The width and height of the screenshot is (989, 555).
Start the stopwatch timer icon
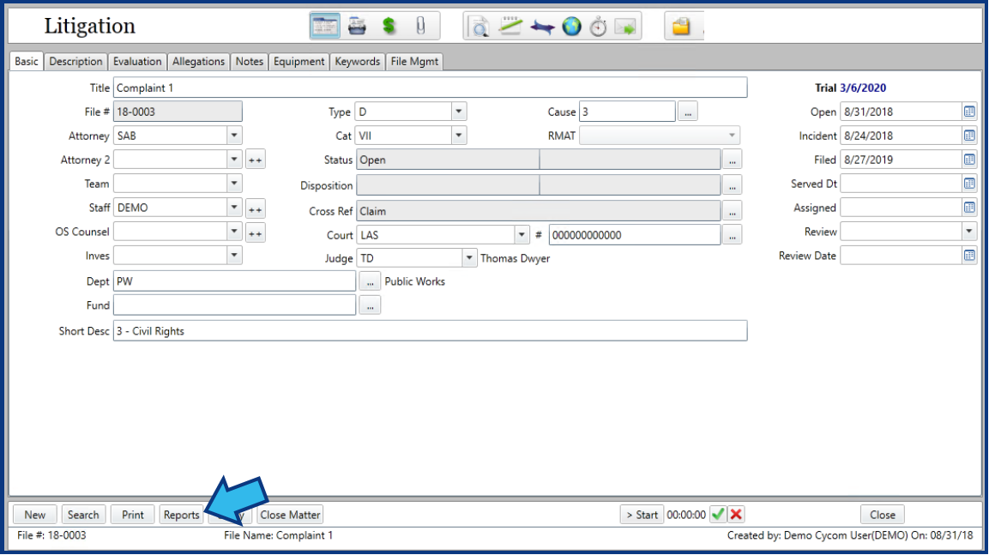tap(599, 26)
